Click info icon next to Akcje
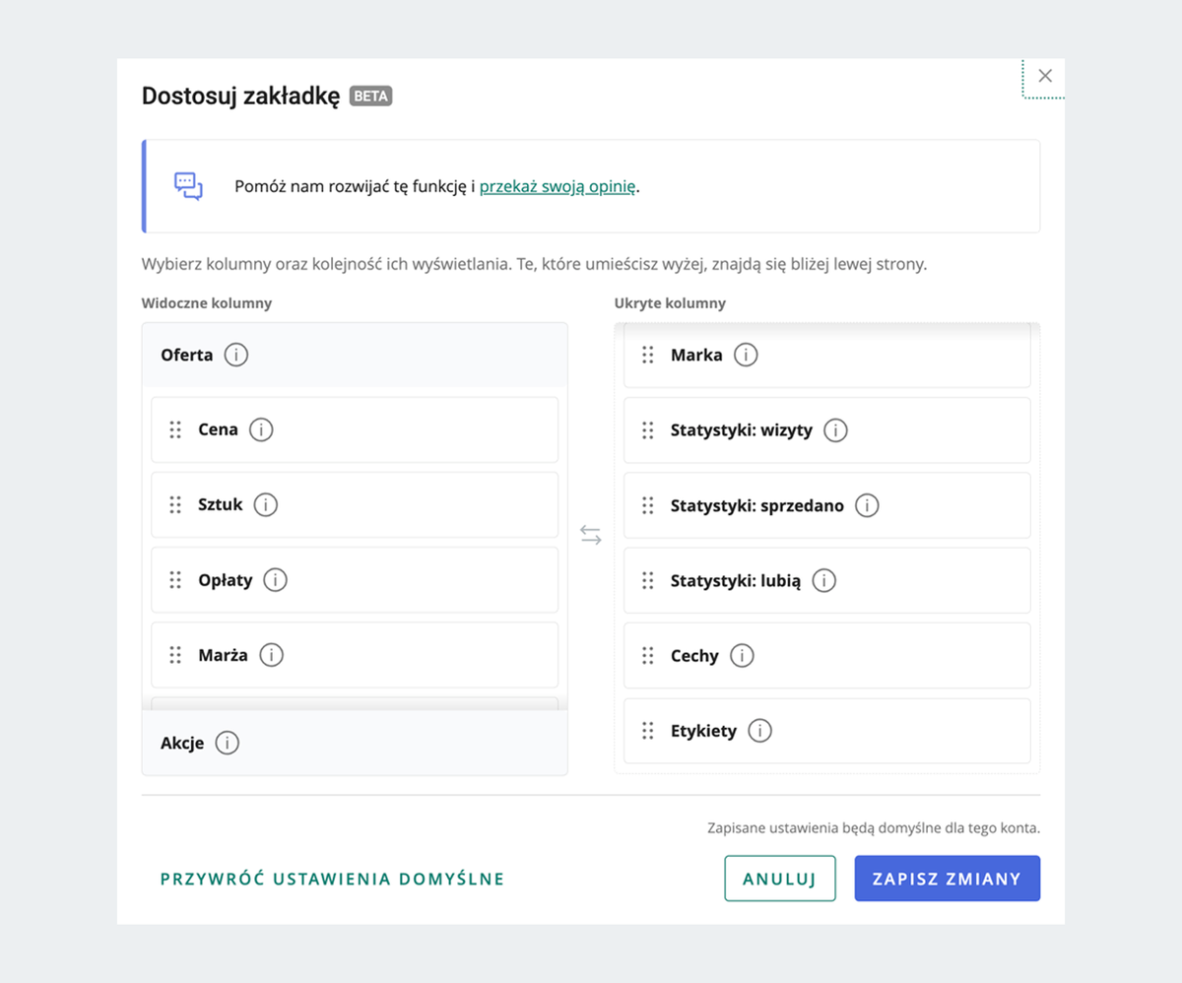The width and height of the screenshot is (1182, 983). click(228, 743)
